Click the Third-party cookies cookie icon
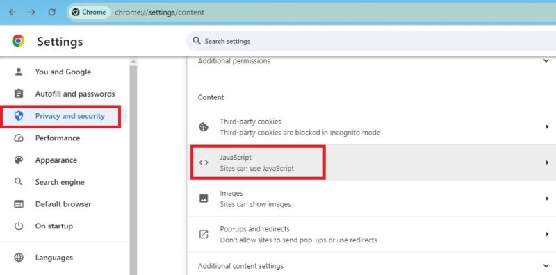556x275 pixels. [x=204, y=127]
